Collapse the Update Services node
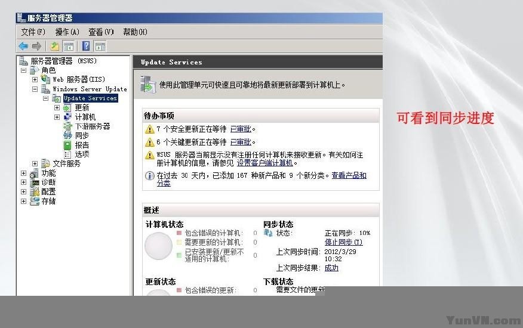The image size is (523, 328). coord(46,98)
